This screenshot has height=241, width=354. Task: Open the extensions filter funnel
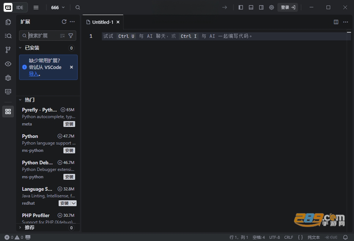(x=71, y=36)
